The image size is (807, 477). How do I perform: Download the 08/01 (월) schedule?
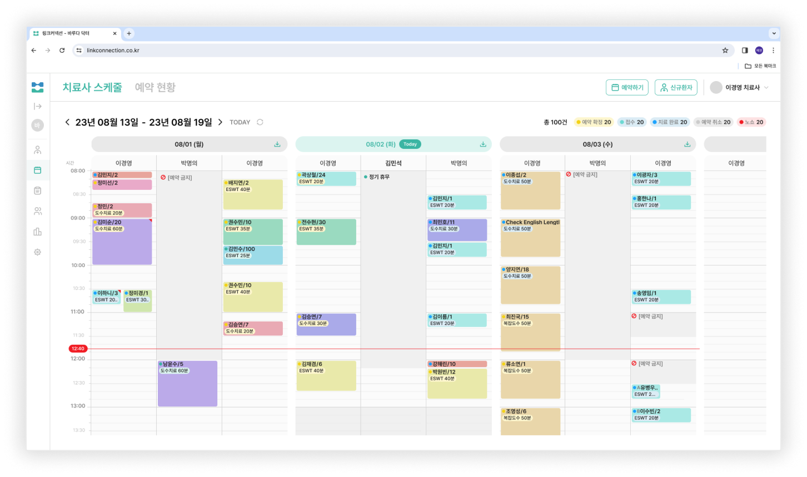pyautogui.click(x=277, y=144)
